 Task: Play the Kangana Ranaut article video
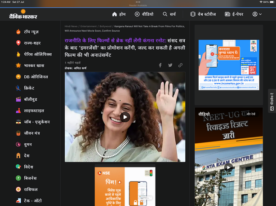pyautogui.click(x=125, y=117)
